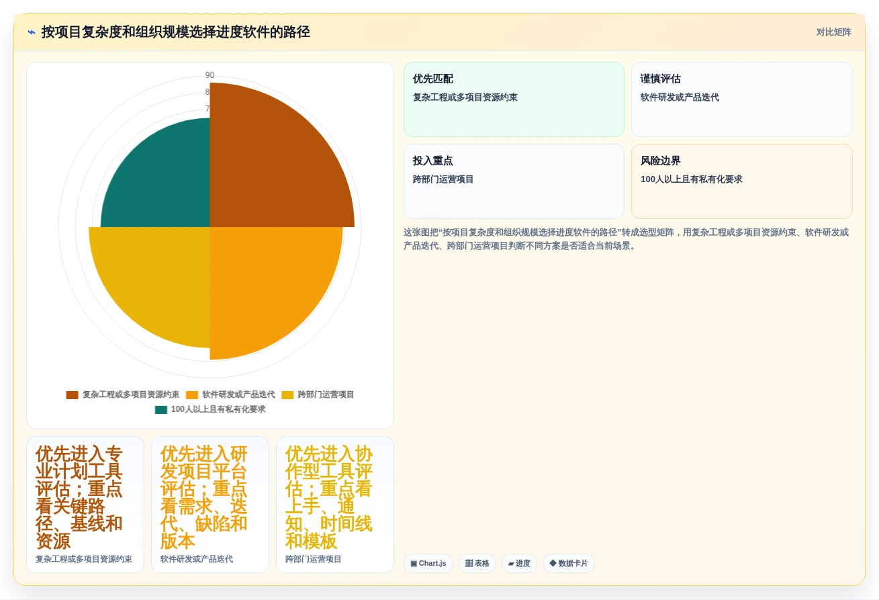The height and width of the screenshot is (600, 879).
Task: Select the 表格 tag chip
Action: [x=477, y=564]
